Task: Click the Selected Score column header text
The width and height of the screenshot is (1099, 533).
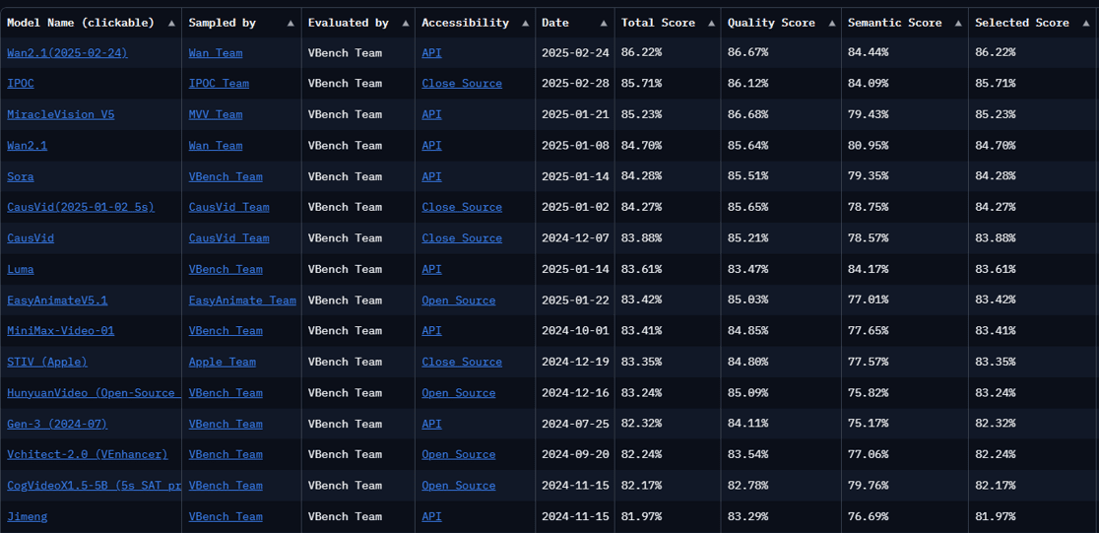Action: (1022, 23)
